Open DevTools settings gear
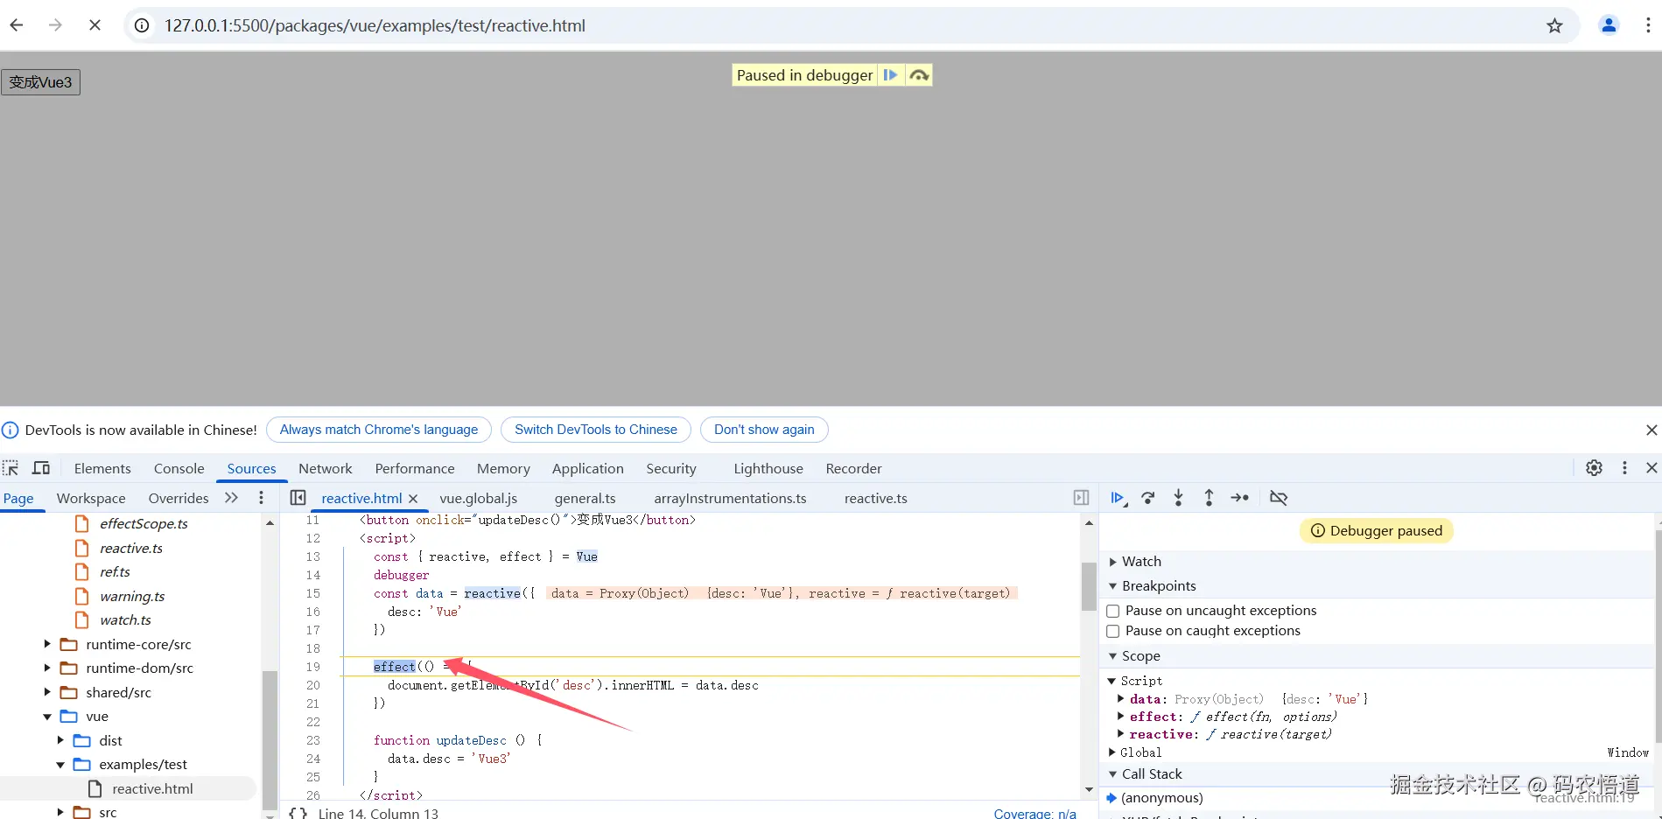The height and width of the screenshot is (819, 1662). click(1595, 468)
